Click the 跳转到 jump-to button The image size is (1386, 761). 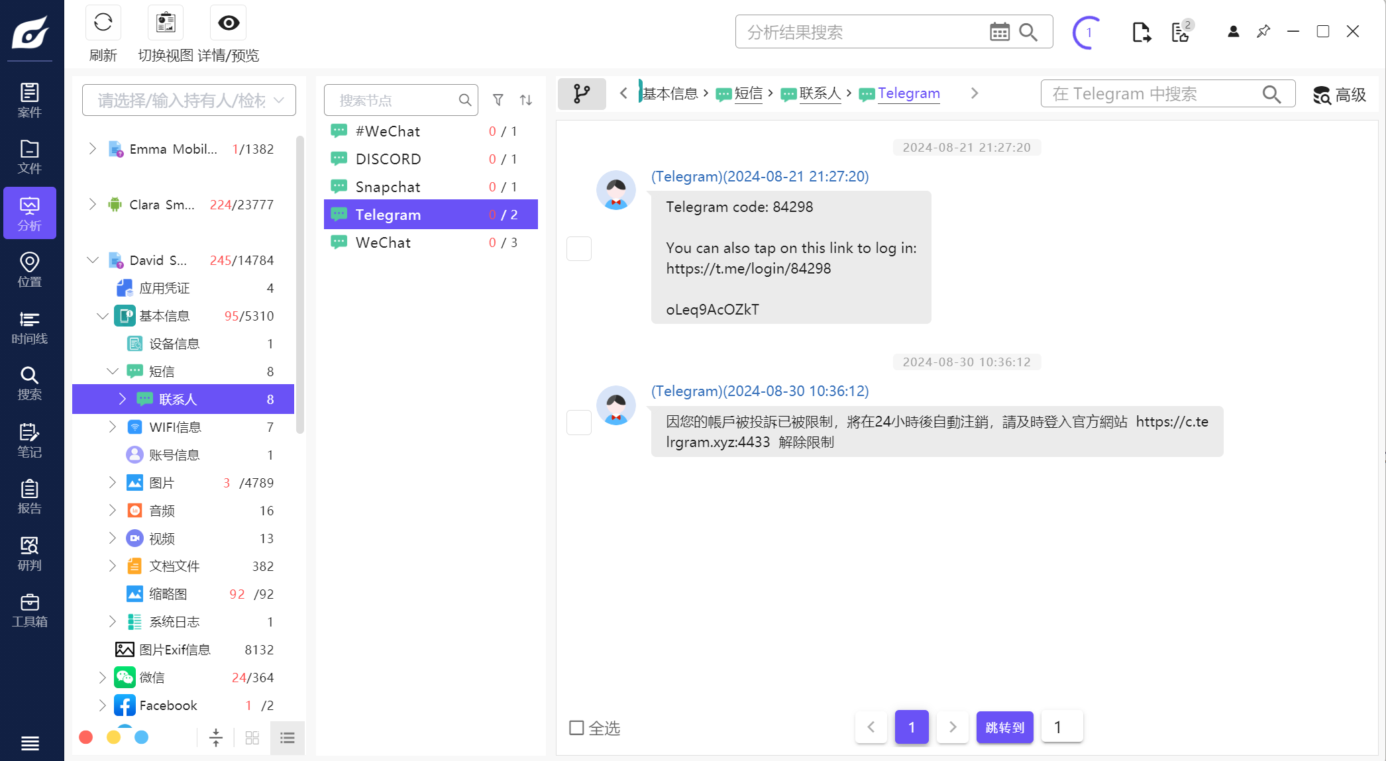1004,727
